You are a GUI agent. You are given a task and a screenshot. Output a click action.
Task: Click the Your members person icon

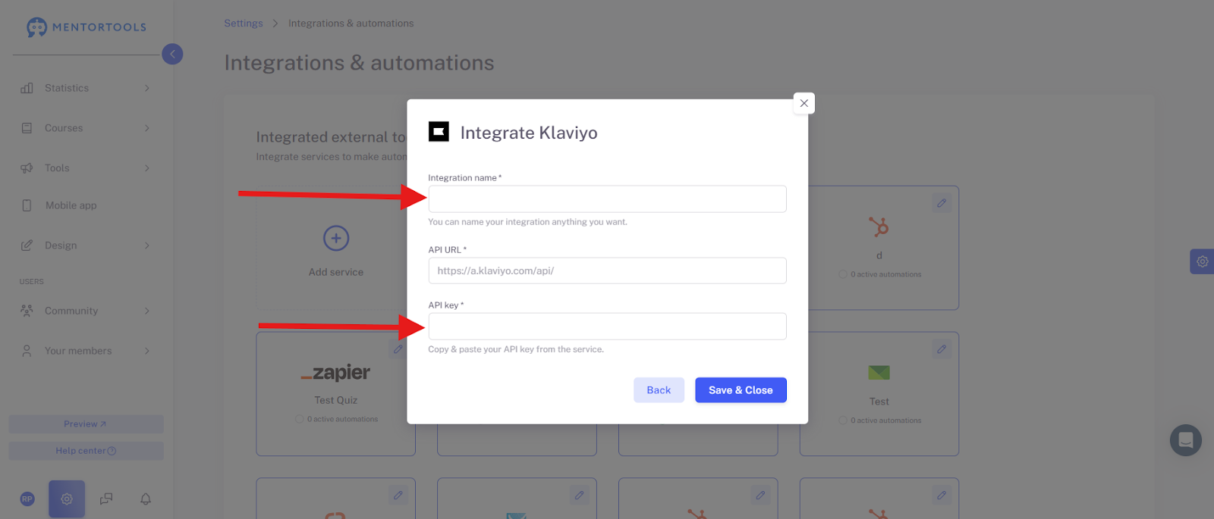click(x=27, y=351)
